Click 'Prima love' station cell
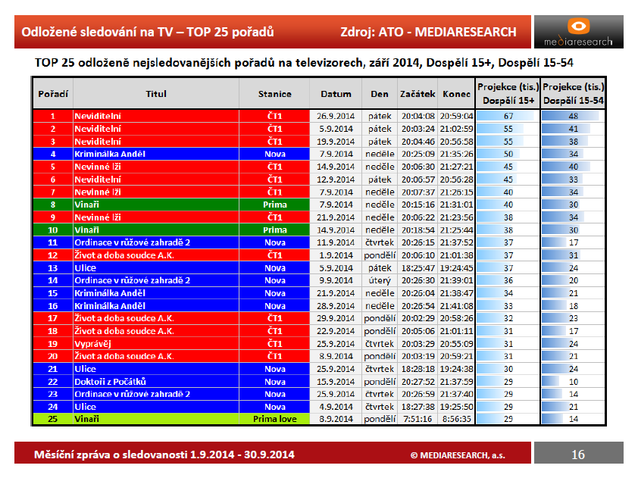The width and height of the screenshot is (638, 478). [274, 419]
